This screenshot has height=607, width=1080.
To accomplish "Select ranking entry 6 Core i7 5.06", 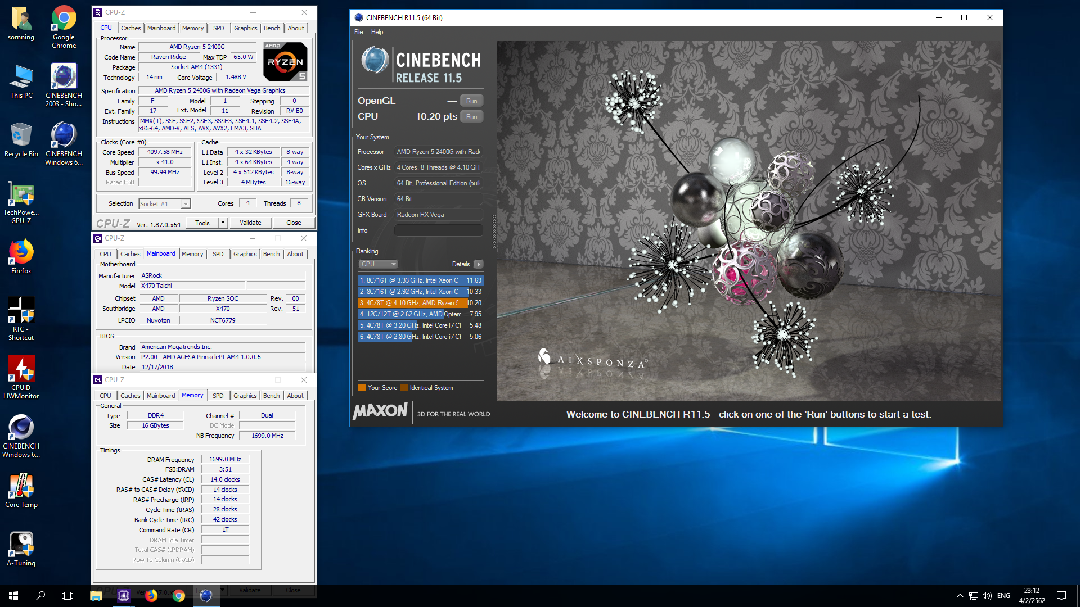I will click(421, 337).
